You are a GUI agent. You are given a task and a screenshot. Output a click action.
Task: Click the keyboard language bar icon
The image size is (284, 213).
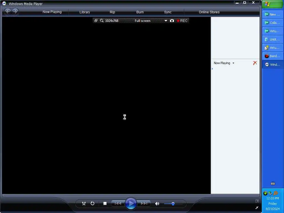tap(273, 184)
